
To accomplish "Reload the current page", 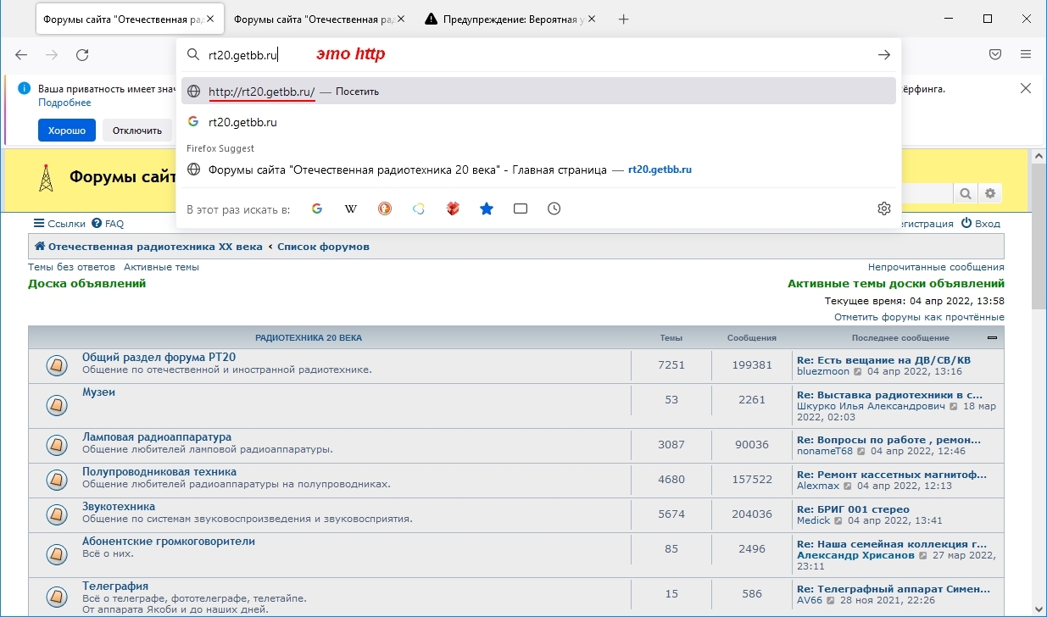I will 82,55.
